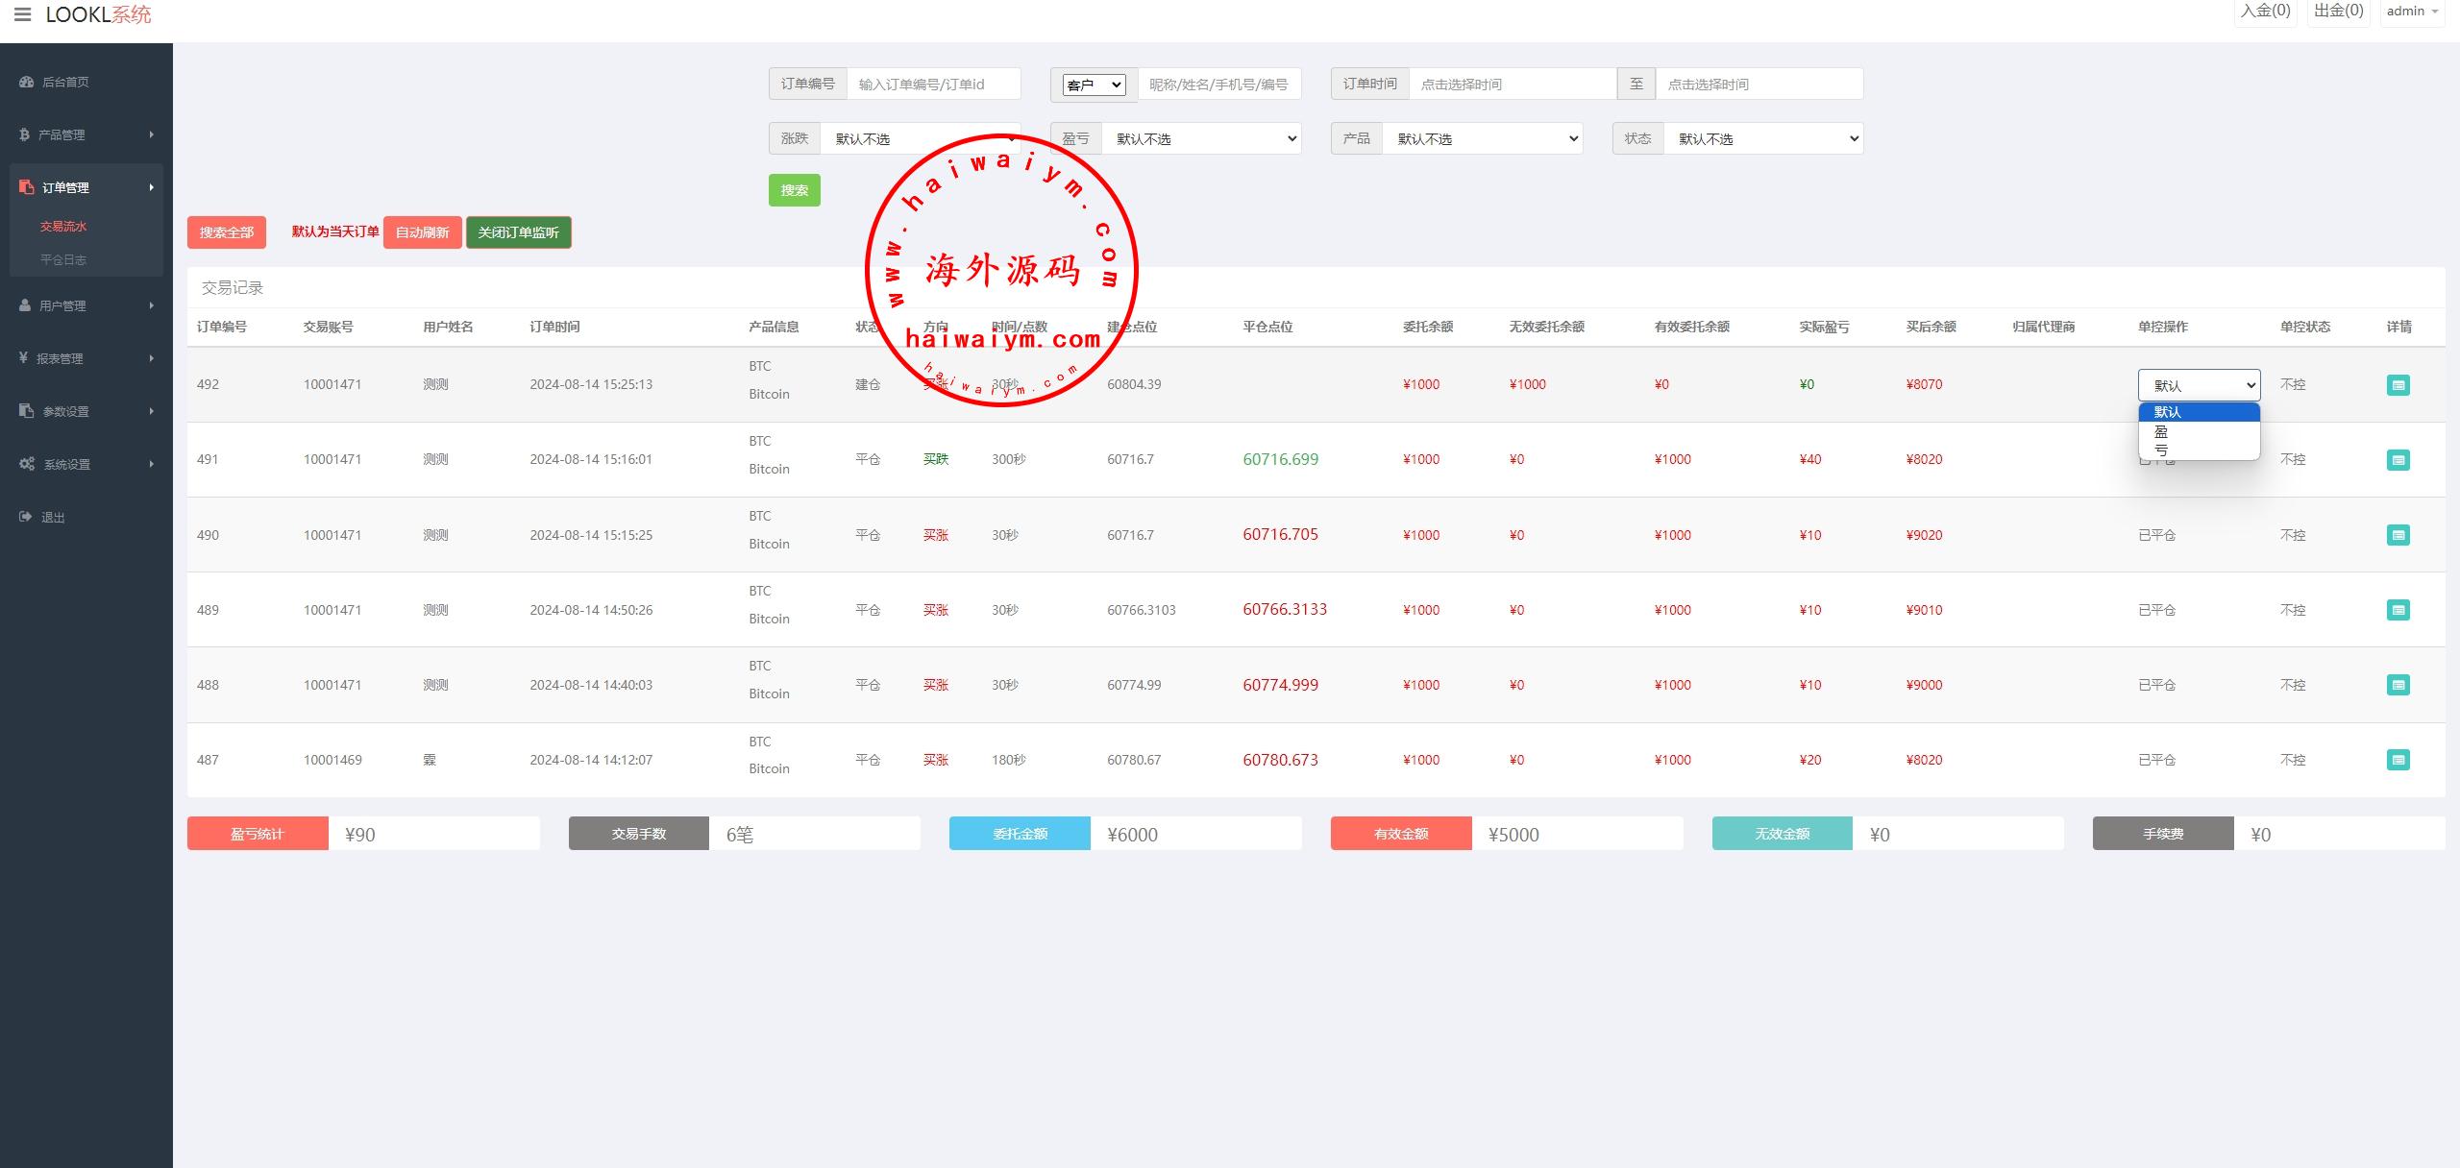Screen dimensions: 2460x1168
Task: Select 亏 option in dropdown list
Action: [2198, 450]
